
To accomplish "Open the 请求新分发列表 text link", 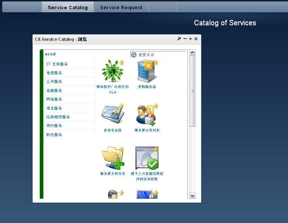I will 147,130.
